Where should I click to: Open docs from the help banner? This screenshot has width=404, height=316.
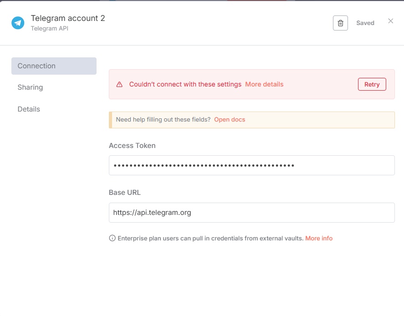(x=230, y=119)
